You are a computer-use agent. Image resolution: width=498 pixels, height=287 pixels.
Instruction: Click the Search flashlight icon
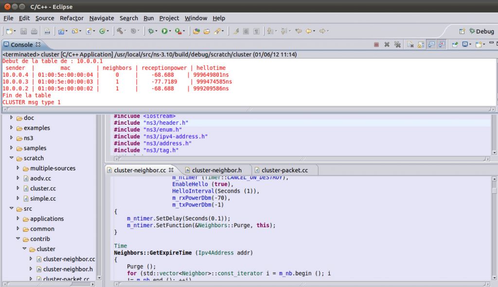[217, 31]
